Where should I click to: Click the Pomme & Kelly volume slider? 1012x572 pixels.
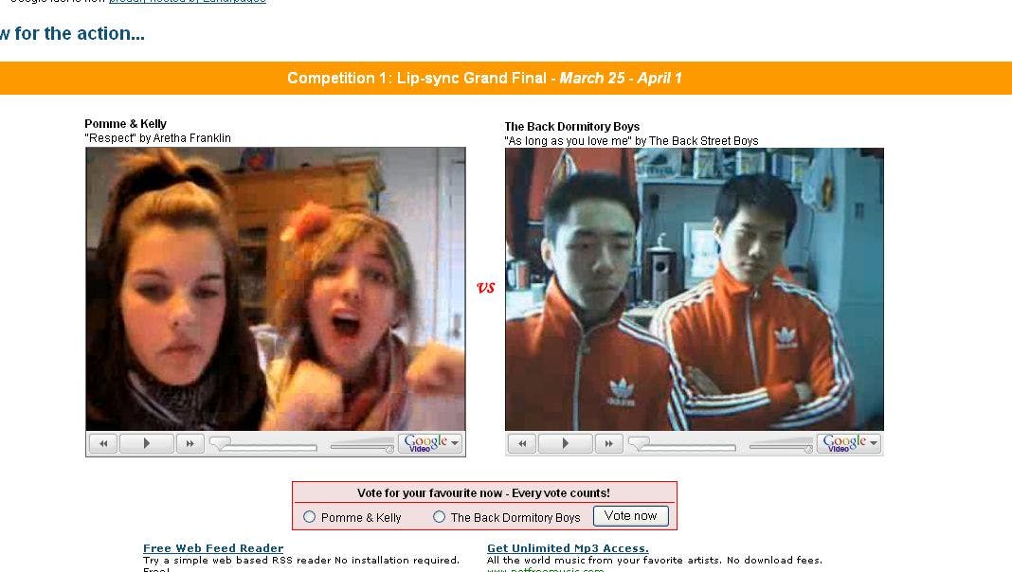coord(362,445)
